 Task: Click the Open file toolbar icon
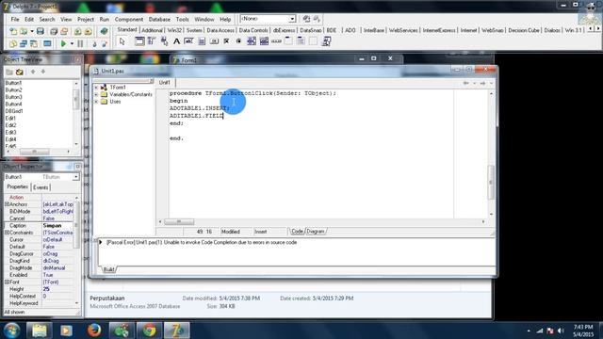click(x=24, y=31)
